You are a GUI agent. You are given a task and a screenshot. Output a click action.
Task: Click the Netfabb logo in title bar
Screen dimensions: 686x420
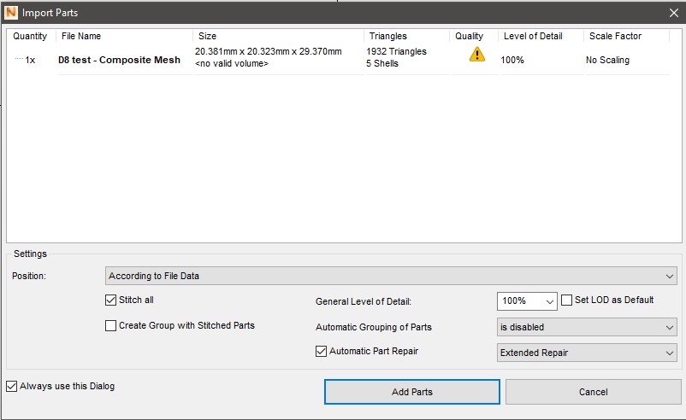(12, 12)
